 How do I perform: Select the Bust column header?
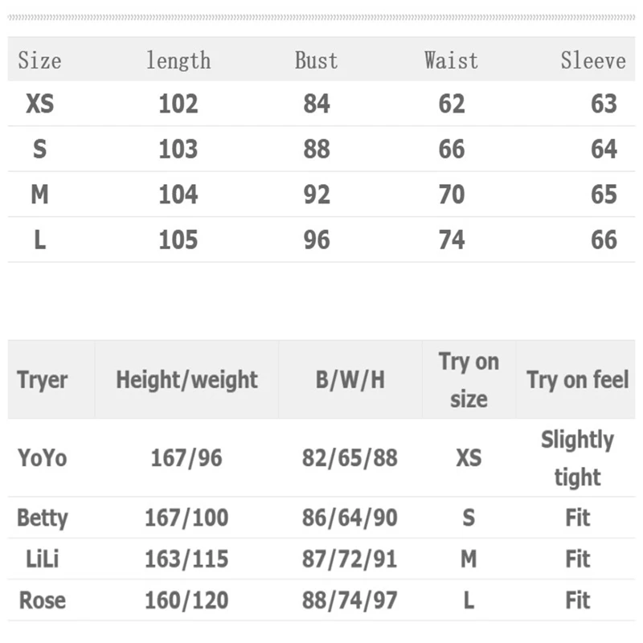(x=316, y=60)
